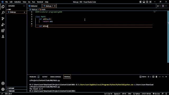
Task: Open the Selection menu
Action: point(17,2)
